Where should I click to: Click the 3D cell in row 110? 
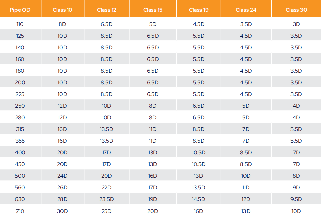tap(296, 24)
